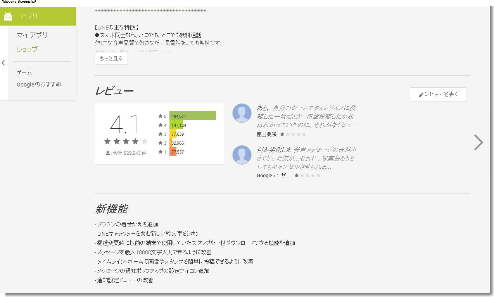This screenshot has width=494, height=297.
Task: Click the star rating next to 舘山美咲
Action: 293,134
